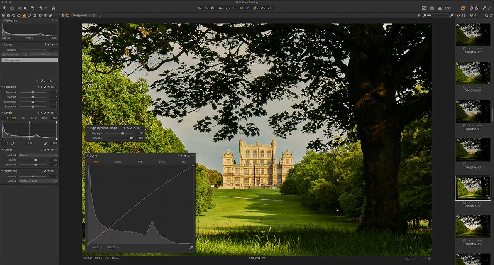Image resolution: width=494 pixels, height=265 pixels.
Task: Open the Capture camera tool tab
Action: (8, 15)
